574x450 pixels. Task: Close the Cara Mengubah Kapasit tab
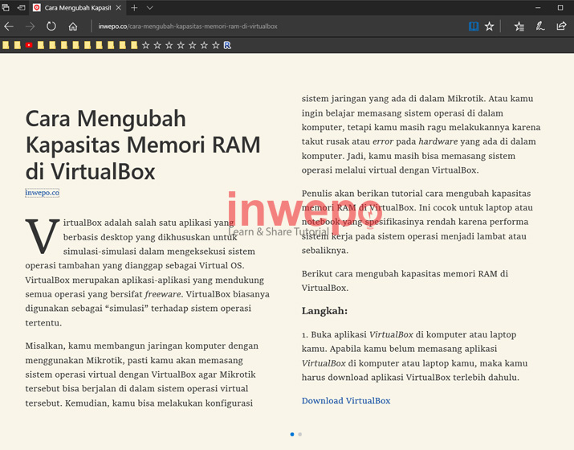pos(118,8)
